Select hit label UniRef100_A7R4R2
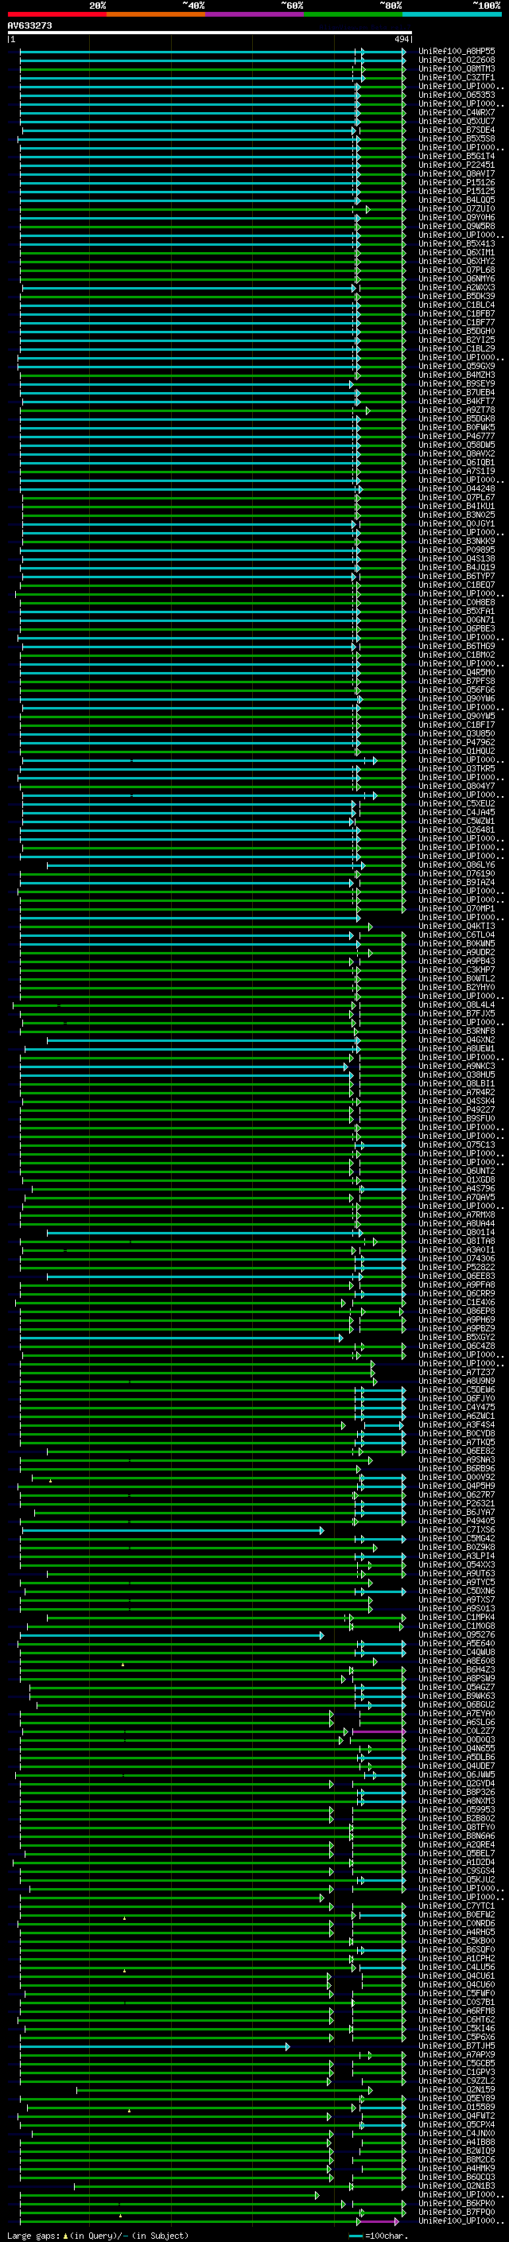 coord(457,1092)
